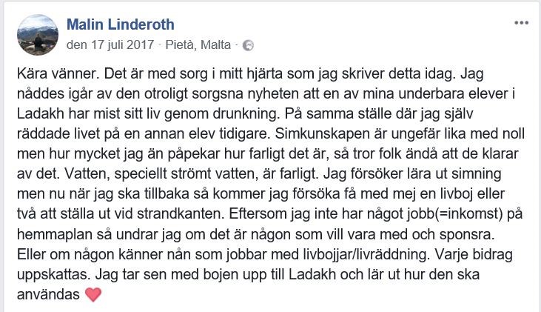This screenshot has width=541, height=312.
Task: Click the word strandkanten in the post
Action: click(x=181, y=214)
